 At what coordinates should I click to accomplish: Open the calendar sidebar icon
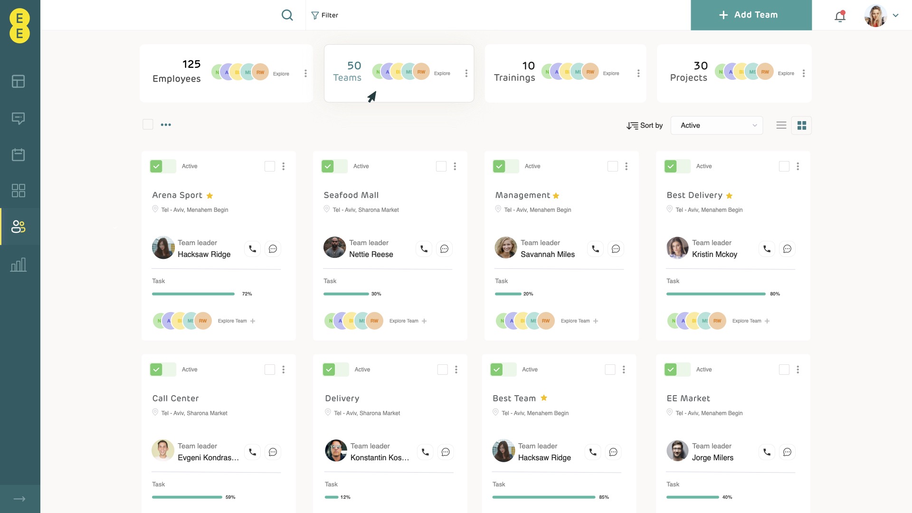pyautogui.click(x=19, y=154)
